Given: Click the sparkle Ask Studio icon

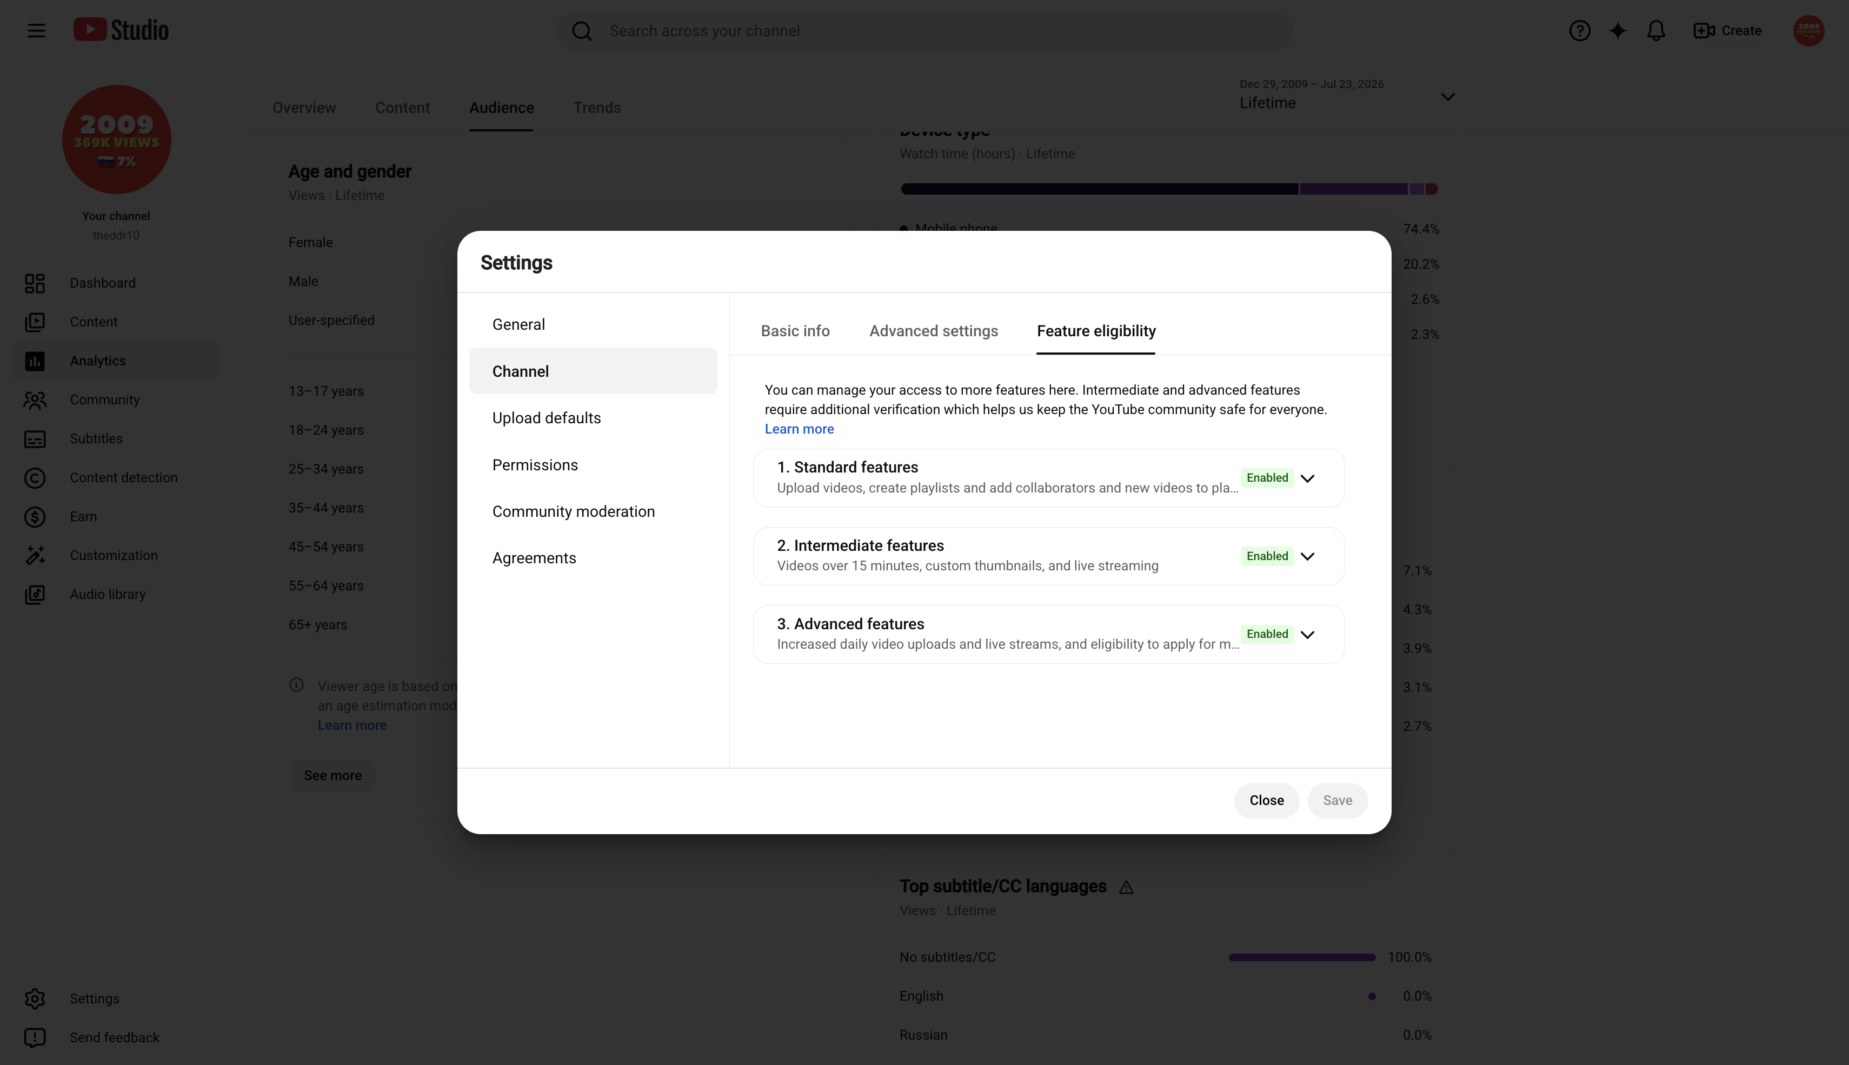Looking at the screenshot, I should 1618,31.
